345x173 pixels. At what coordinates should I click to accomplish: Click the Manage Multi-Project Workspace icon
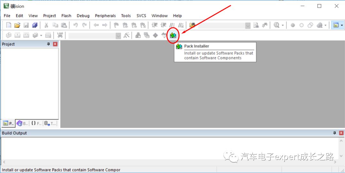pyautogui.click(x=147, y=35)
